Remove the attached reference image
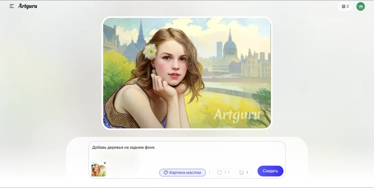The height and width of the screenshot is (188, 374). click(105, 163)
